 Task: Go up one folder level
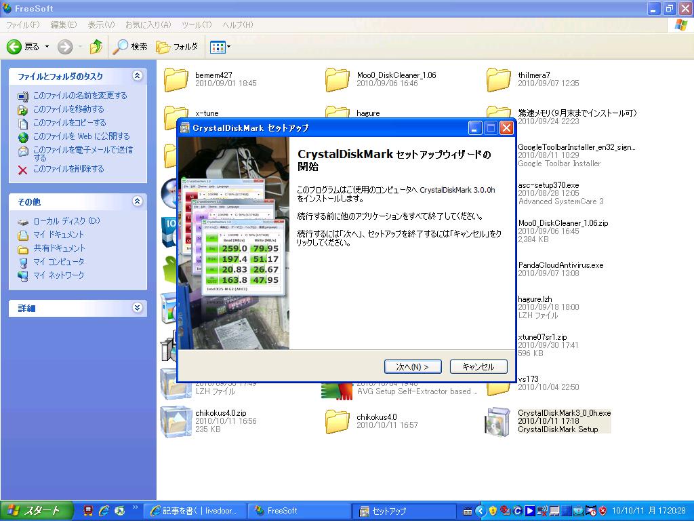coord(96,47)
